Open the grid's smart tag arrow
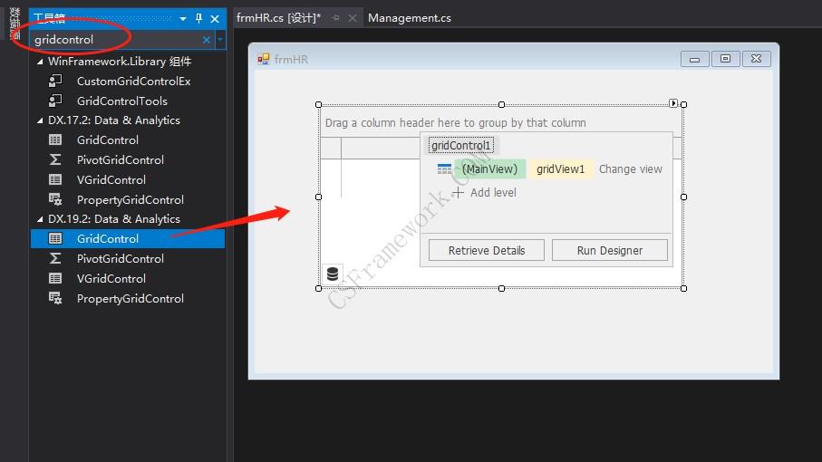The height and width of the screenshot is (462, 822). point(673,103)
